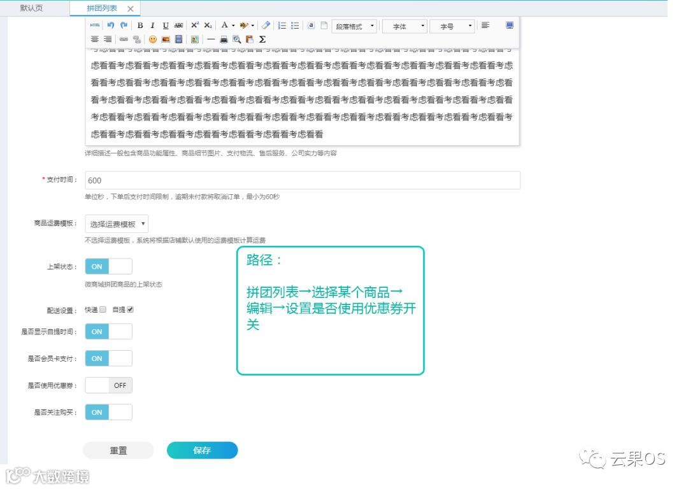Viewport: 688px width, 489px height.
Task: Insert video with film icon
Action: coord(178,39)
